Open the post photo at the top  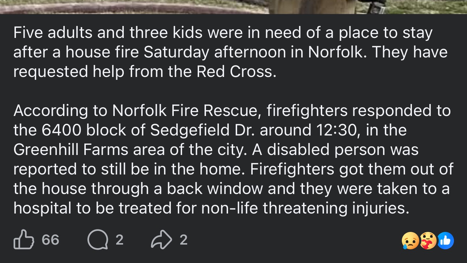click(233, 7)
